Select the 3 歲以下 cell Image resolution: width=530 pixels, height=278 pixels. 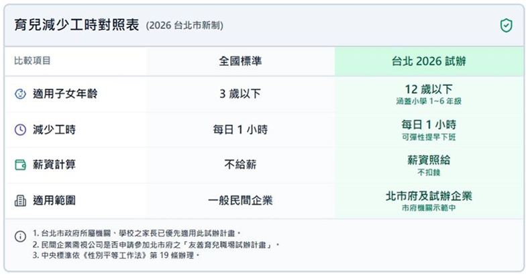coord(240,95)
